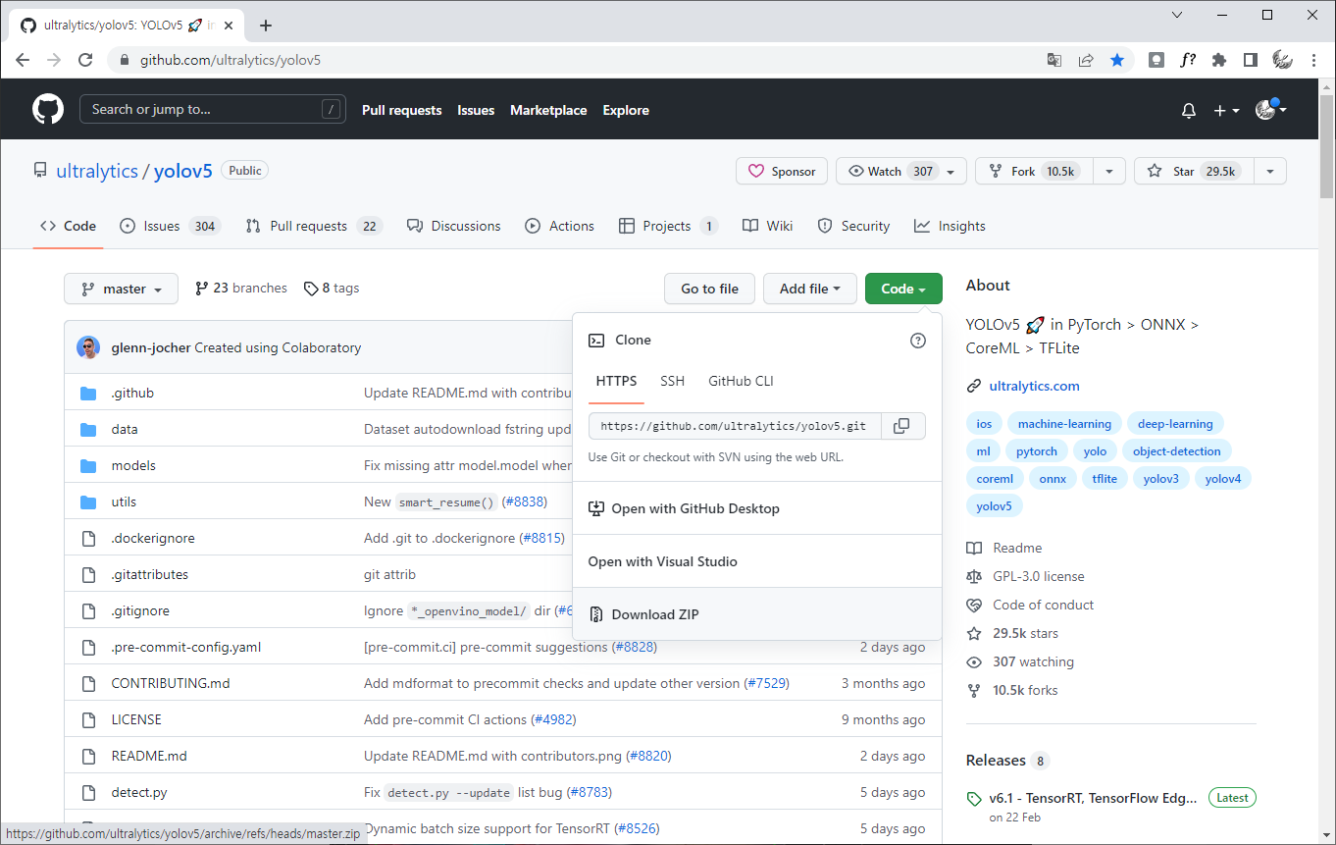Image resolution: width=1336 pixels, height=845 pixels.
Task: Open the Chrome three-dot menu
Action: pyautogui.click(x=1313, y=60)
